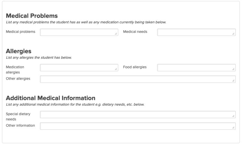Click resize handle of Special dietary needs
This screenshot has height=145, width=242.
[x=233, y=116]
